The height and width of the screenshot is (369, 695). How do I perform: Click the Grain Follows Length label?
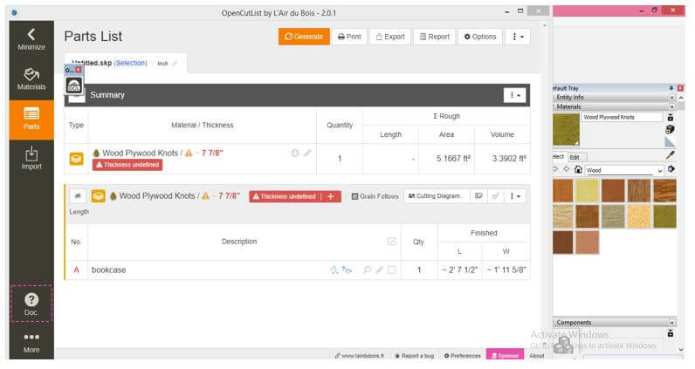point(375,196)
